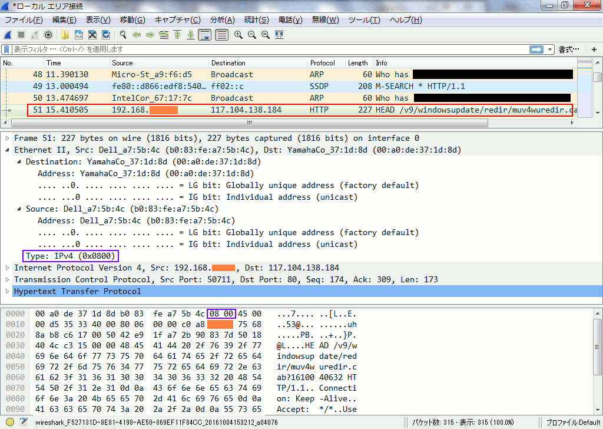The image size is (603, 429).
Task: Click the zoom in icon
Action: pyautogui.click(x=238, y=35)
